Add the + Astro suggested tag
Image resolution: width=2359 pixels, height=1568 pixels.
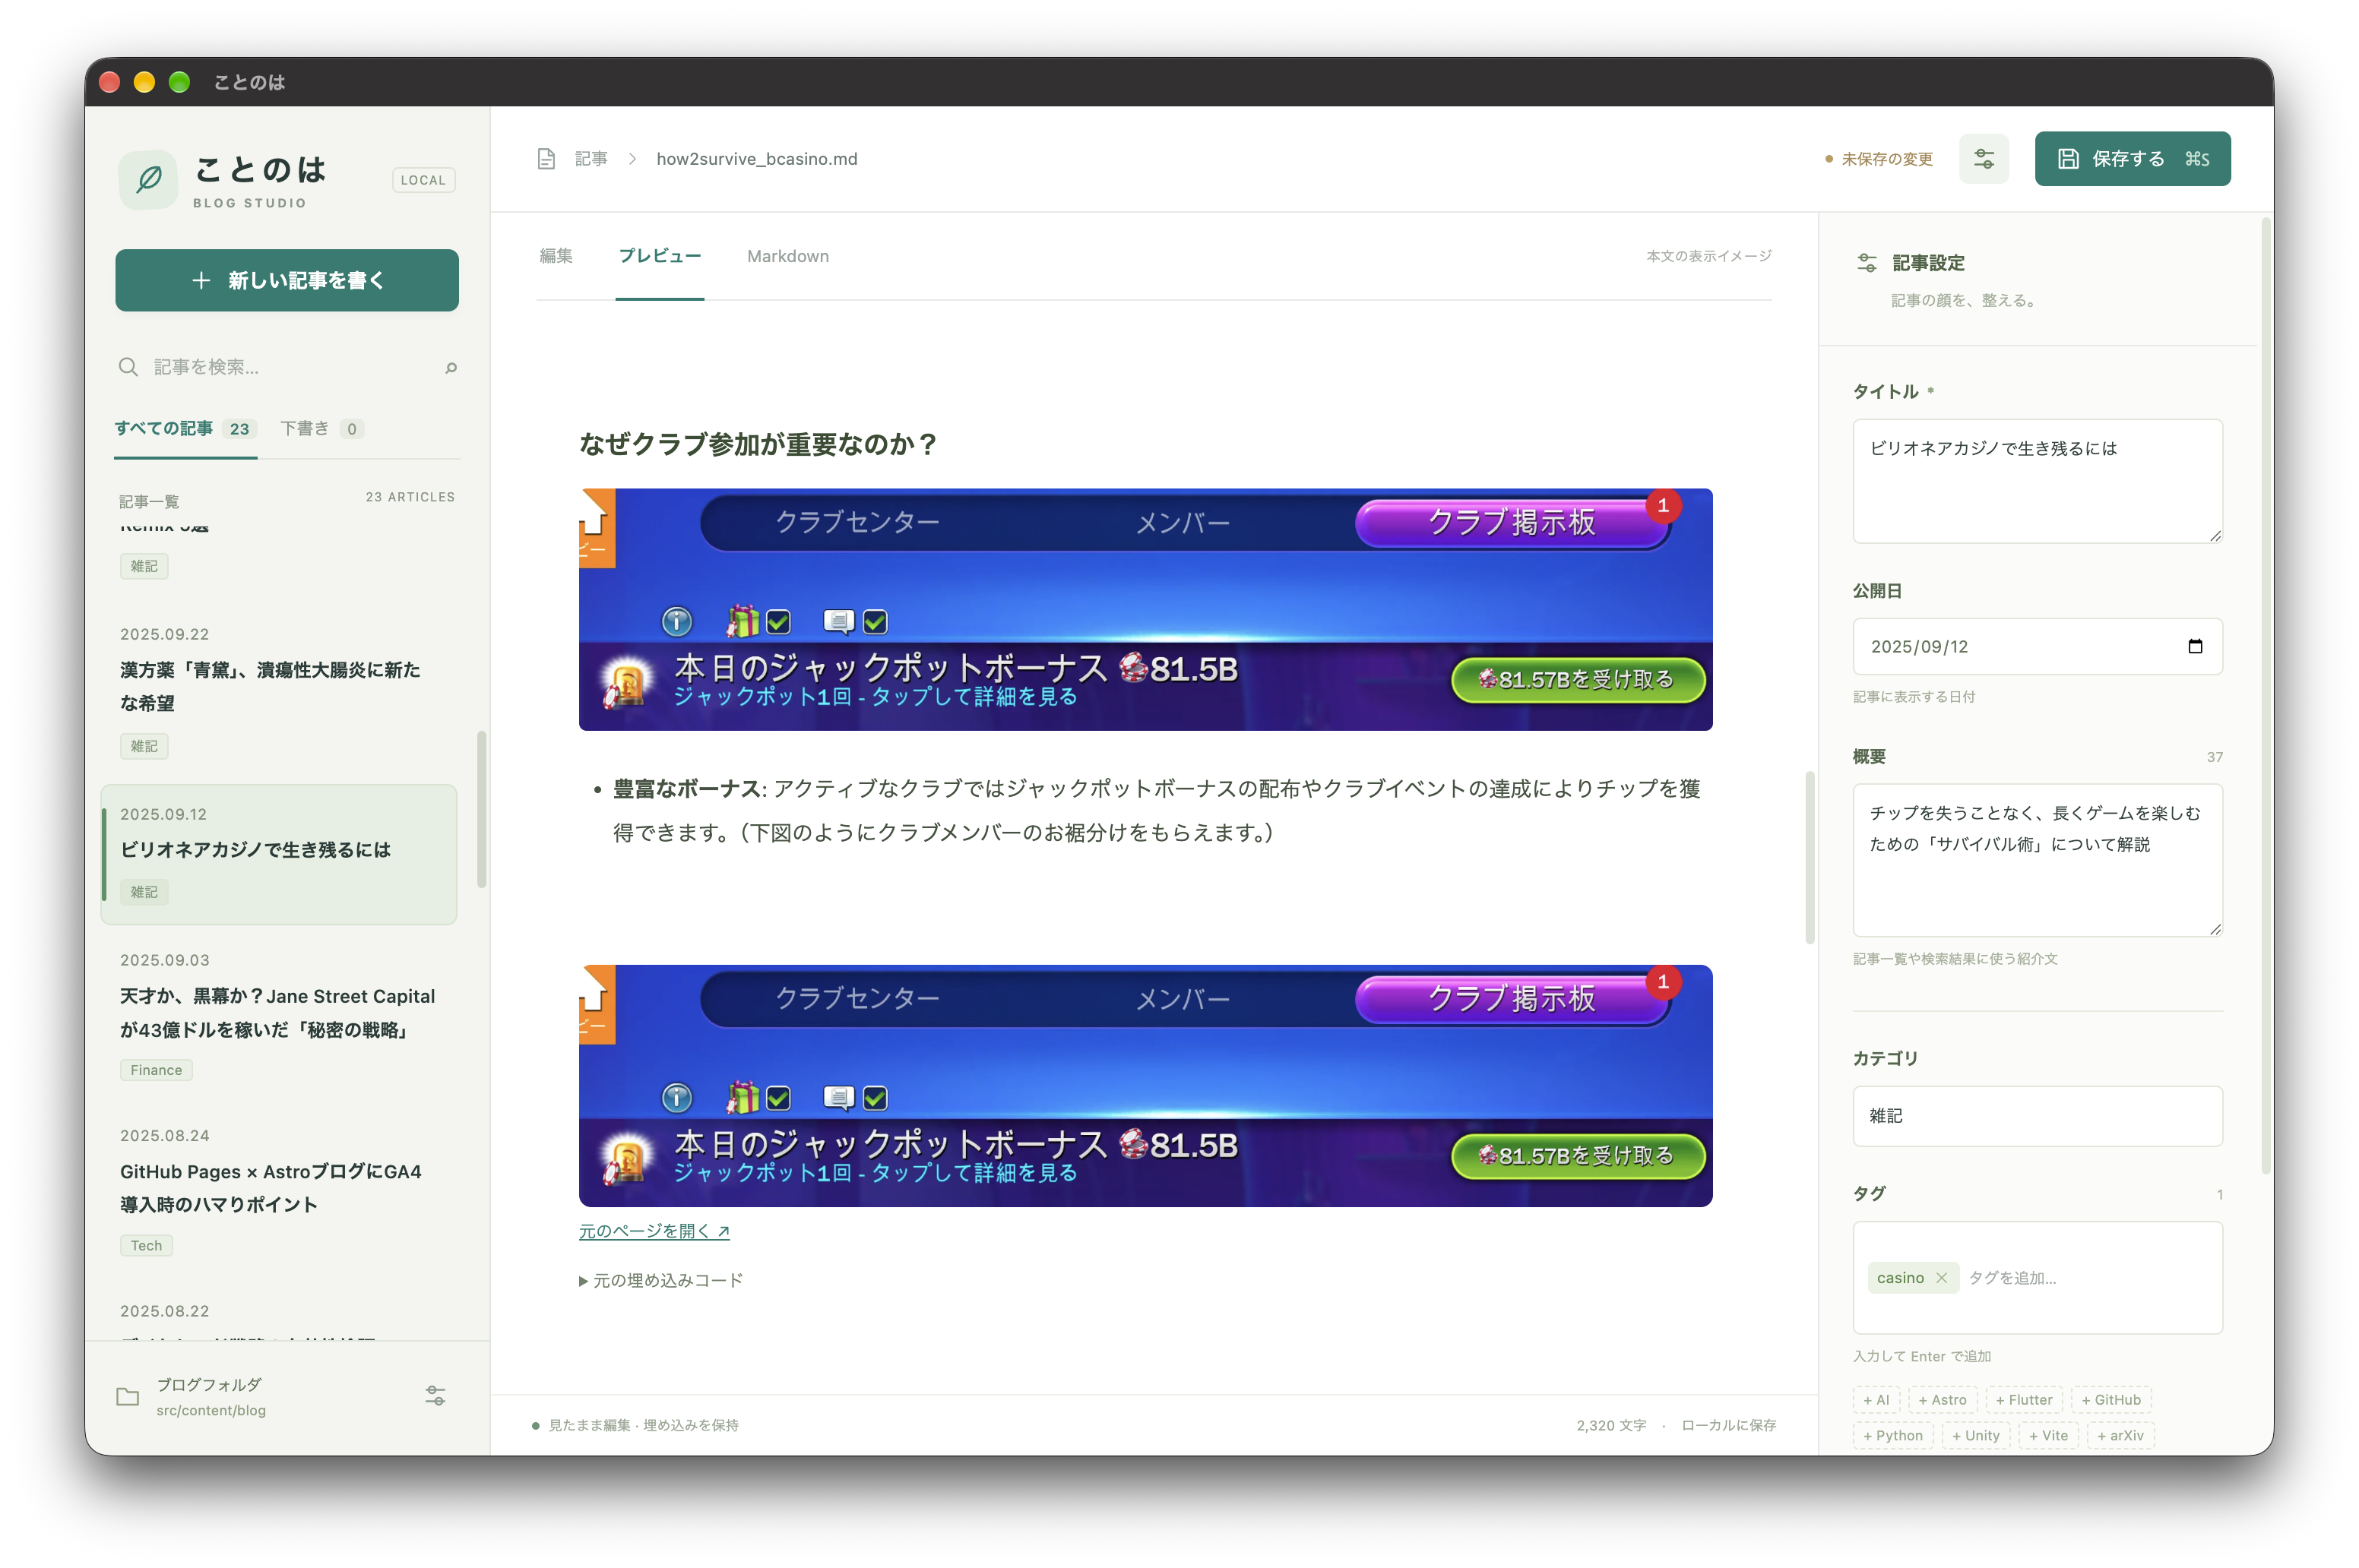pos(1943,1400)
